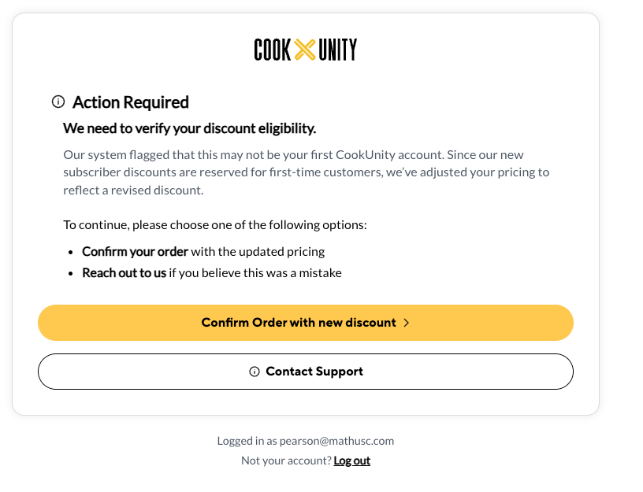
Task: Click the chevron arrow on Confirm Order
Action: pos(407,323)
